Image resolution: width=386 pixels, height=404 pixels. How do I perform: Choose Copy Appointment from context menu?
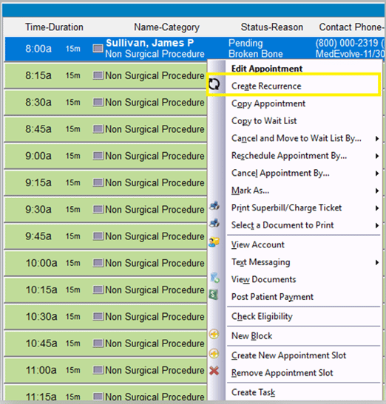click(268, 104)
